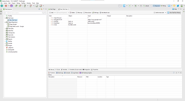Click the search magnifier icon
185x101 pixels.
(x=43, y=13)
